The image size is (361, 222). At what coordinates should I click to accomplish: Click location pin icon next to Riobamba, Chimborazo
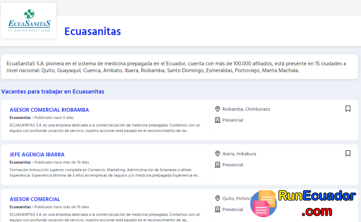click(x=217, y=109)
